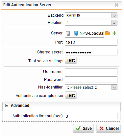Open the Backend RADIUS dropdown

(x=91, y=15)
